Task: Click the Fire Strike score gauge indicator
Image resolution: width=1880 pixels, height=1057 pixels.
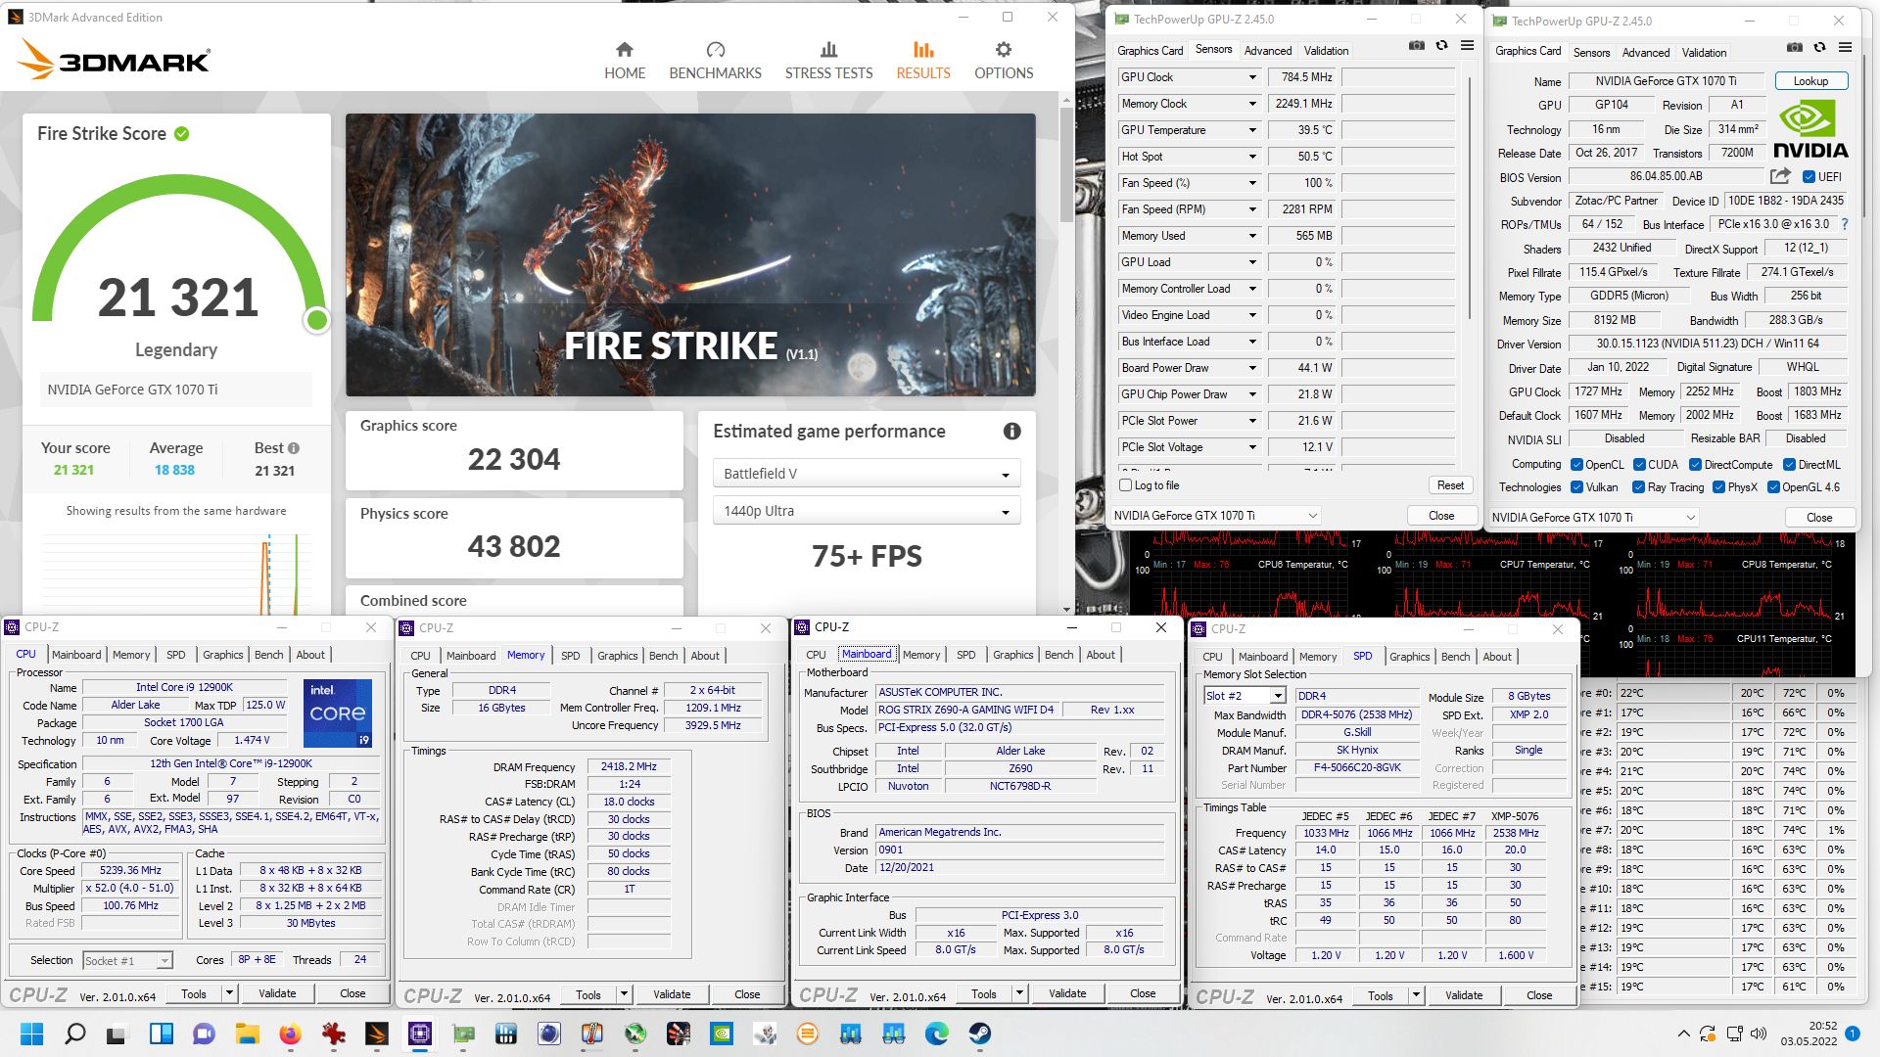Action: (x=316, y=320)
